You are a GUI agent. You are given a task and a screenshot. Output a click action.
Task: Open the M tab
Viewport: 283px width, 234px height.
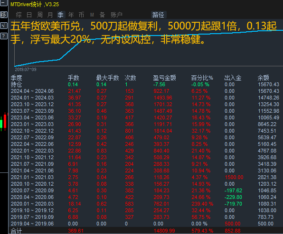point(92,15)
